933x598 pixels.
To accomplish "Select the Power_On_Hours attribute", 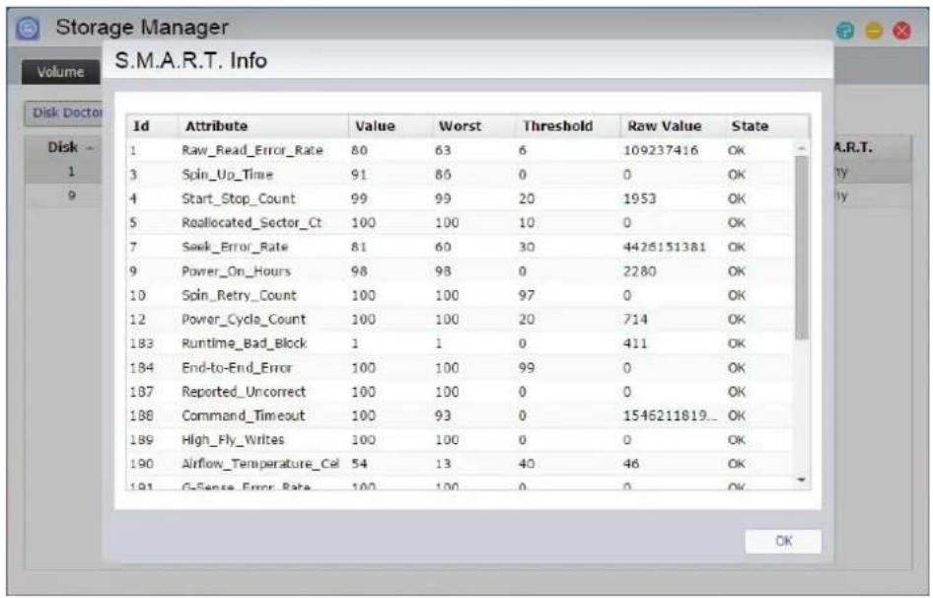I will 237,271.
